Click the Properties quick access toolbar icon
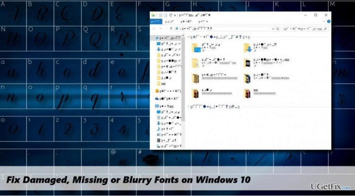 tap(160, 15)
